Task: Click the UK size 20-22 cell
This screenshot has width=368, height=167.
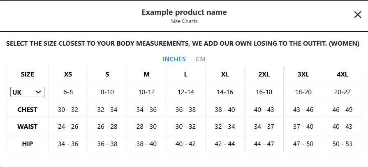Action: (x=342, y=92)
